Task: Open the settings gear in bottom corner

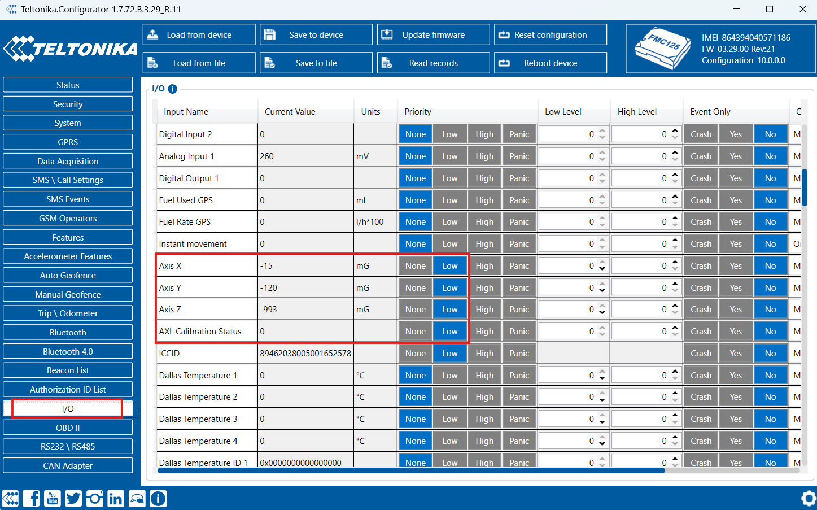Action: point(809,499)
